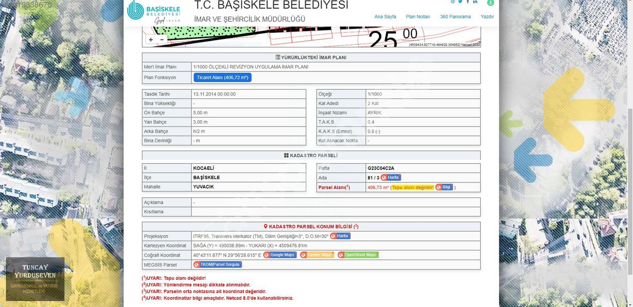Image resolution: width=633 pixels, height=307 pixels.
Task: Zoom out the map with minus button
Action: click(162, 40)
